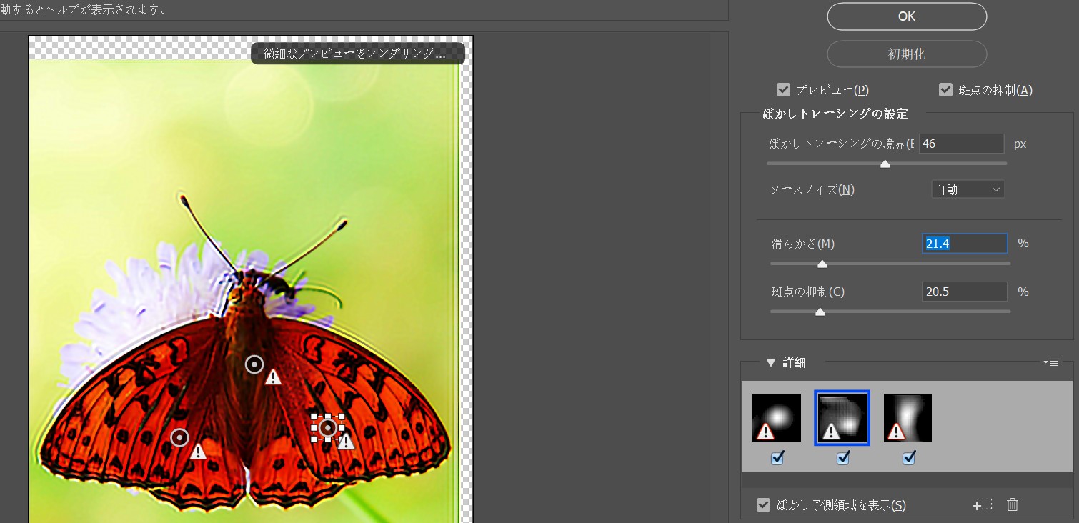This screenshot has width=1079, height=523.
Task: Uncheck ぼかし予測領域を表示 checkbox
Action: point(763,505)
